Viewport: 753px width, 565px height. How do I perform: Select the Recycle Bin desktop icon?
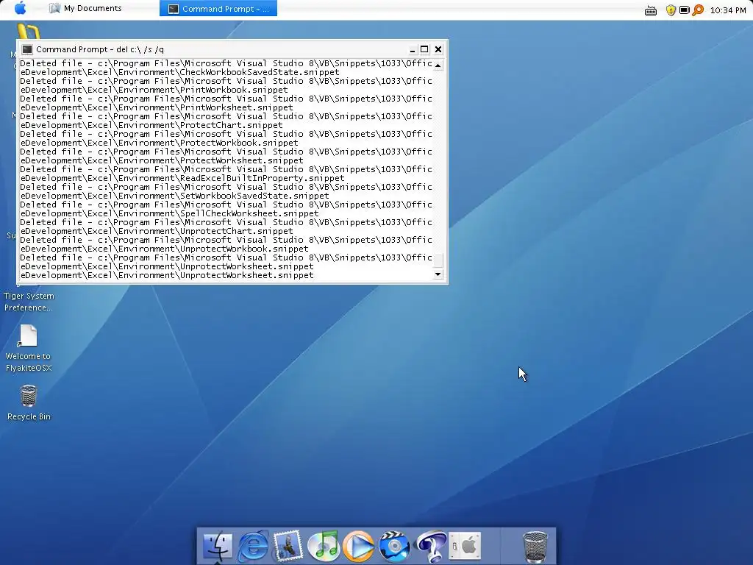(x=29, y=396)
